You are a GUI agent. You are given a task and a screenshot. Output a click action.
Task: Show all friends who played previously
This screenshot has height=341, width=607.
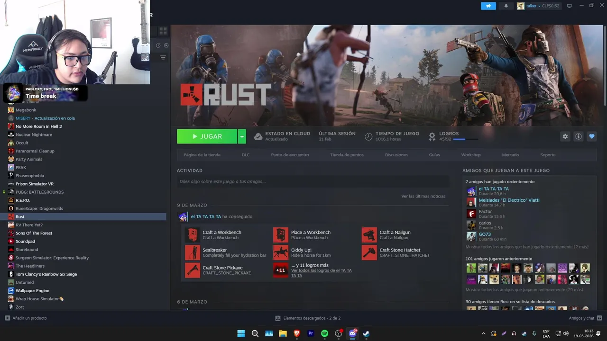524,289
